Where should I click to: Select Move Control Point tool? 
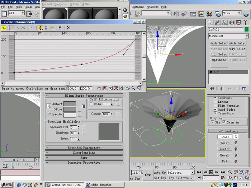pos(41,28)
